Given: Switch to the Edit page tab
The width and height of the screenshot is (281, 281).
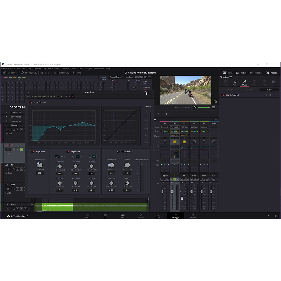Looking at the screenshot, I should (123, 216).
